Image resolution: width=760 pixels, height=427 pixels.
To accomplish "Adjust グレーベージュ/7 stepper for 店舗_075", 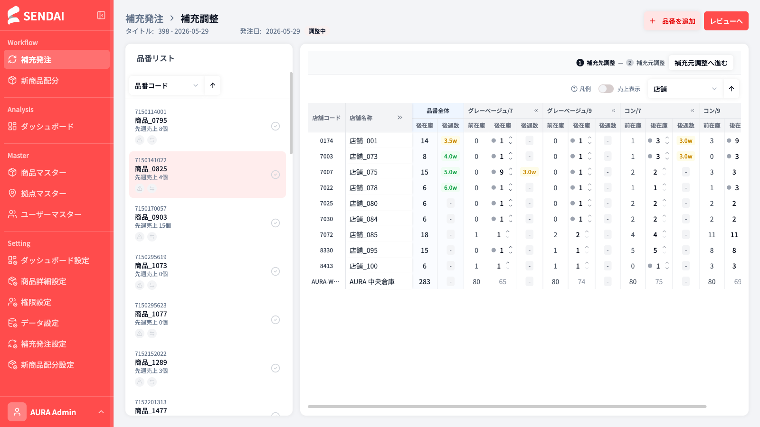I will coord(511,172).
